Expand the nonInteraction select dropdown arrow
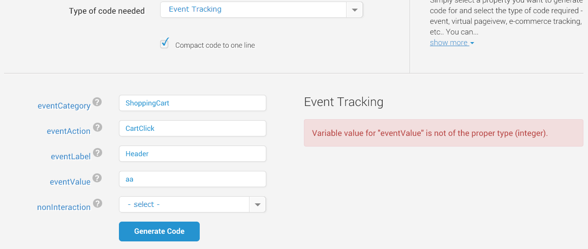This screenshot has height=249, width=588. tap(257, 204)
